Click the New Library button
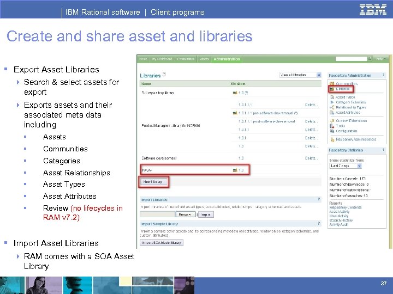The height and width of the screenshot is (294, 393). coord(153,182)
